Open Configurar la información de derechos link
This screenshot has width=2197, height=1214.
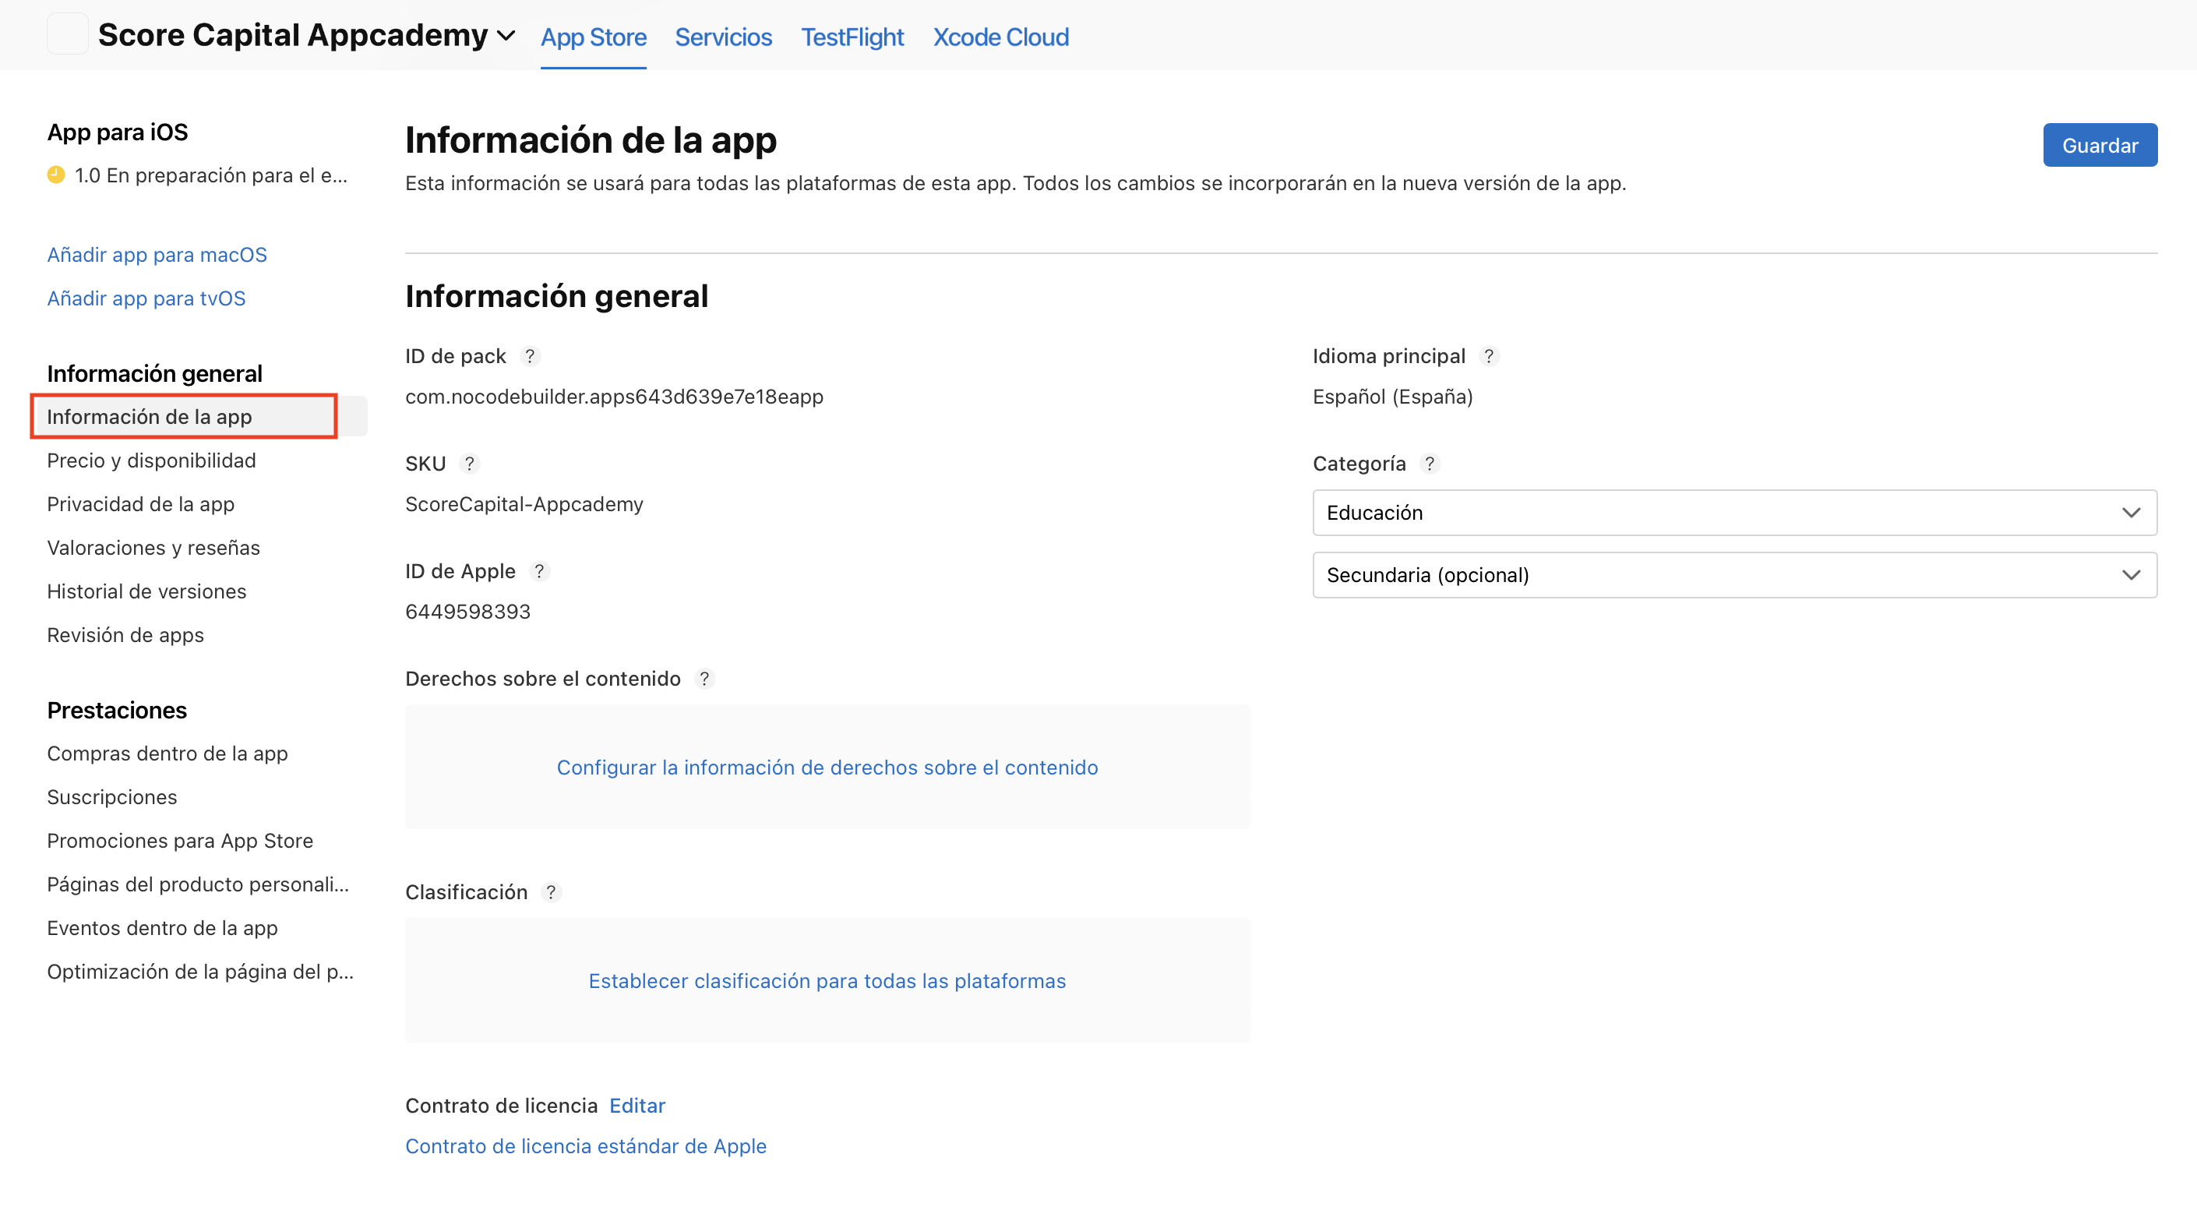tap(827, 768)
